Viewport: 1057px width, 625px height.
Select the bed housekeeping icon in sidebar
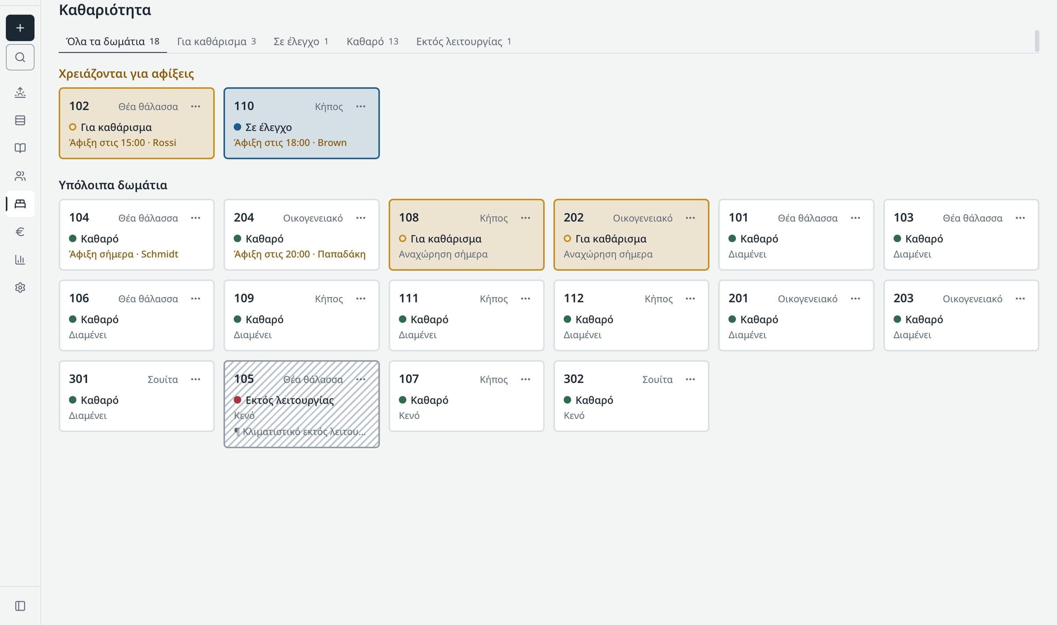click(x=20, y=204)
